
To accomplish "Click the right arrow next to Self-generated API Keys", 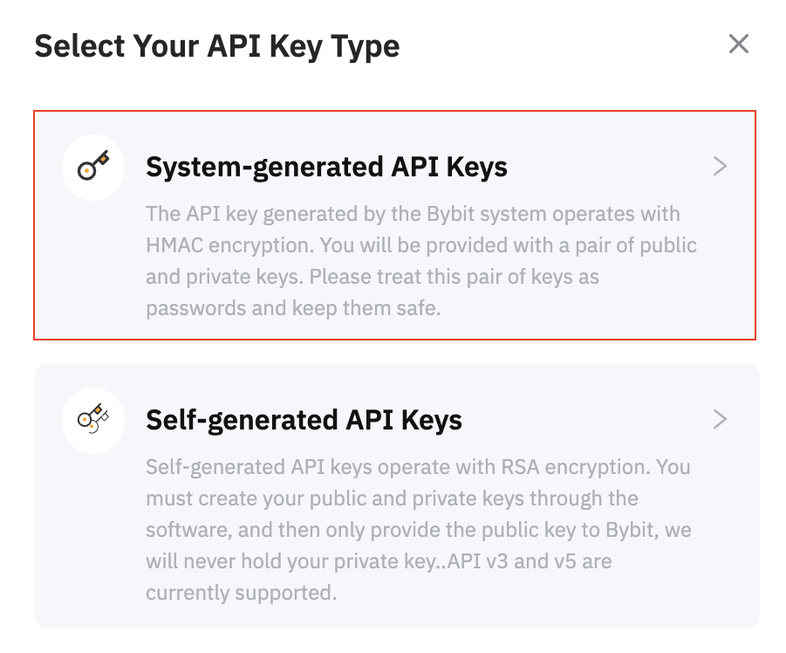I will tap(720, 419).
